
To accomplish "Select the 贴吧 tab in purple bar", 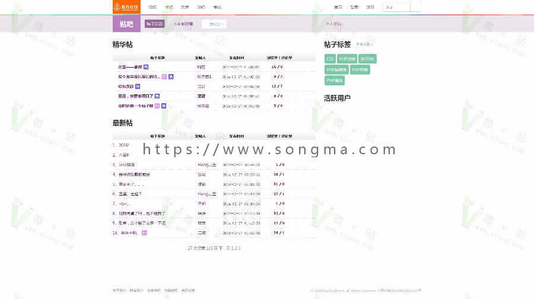I will click(126, 24).
